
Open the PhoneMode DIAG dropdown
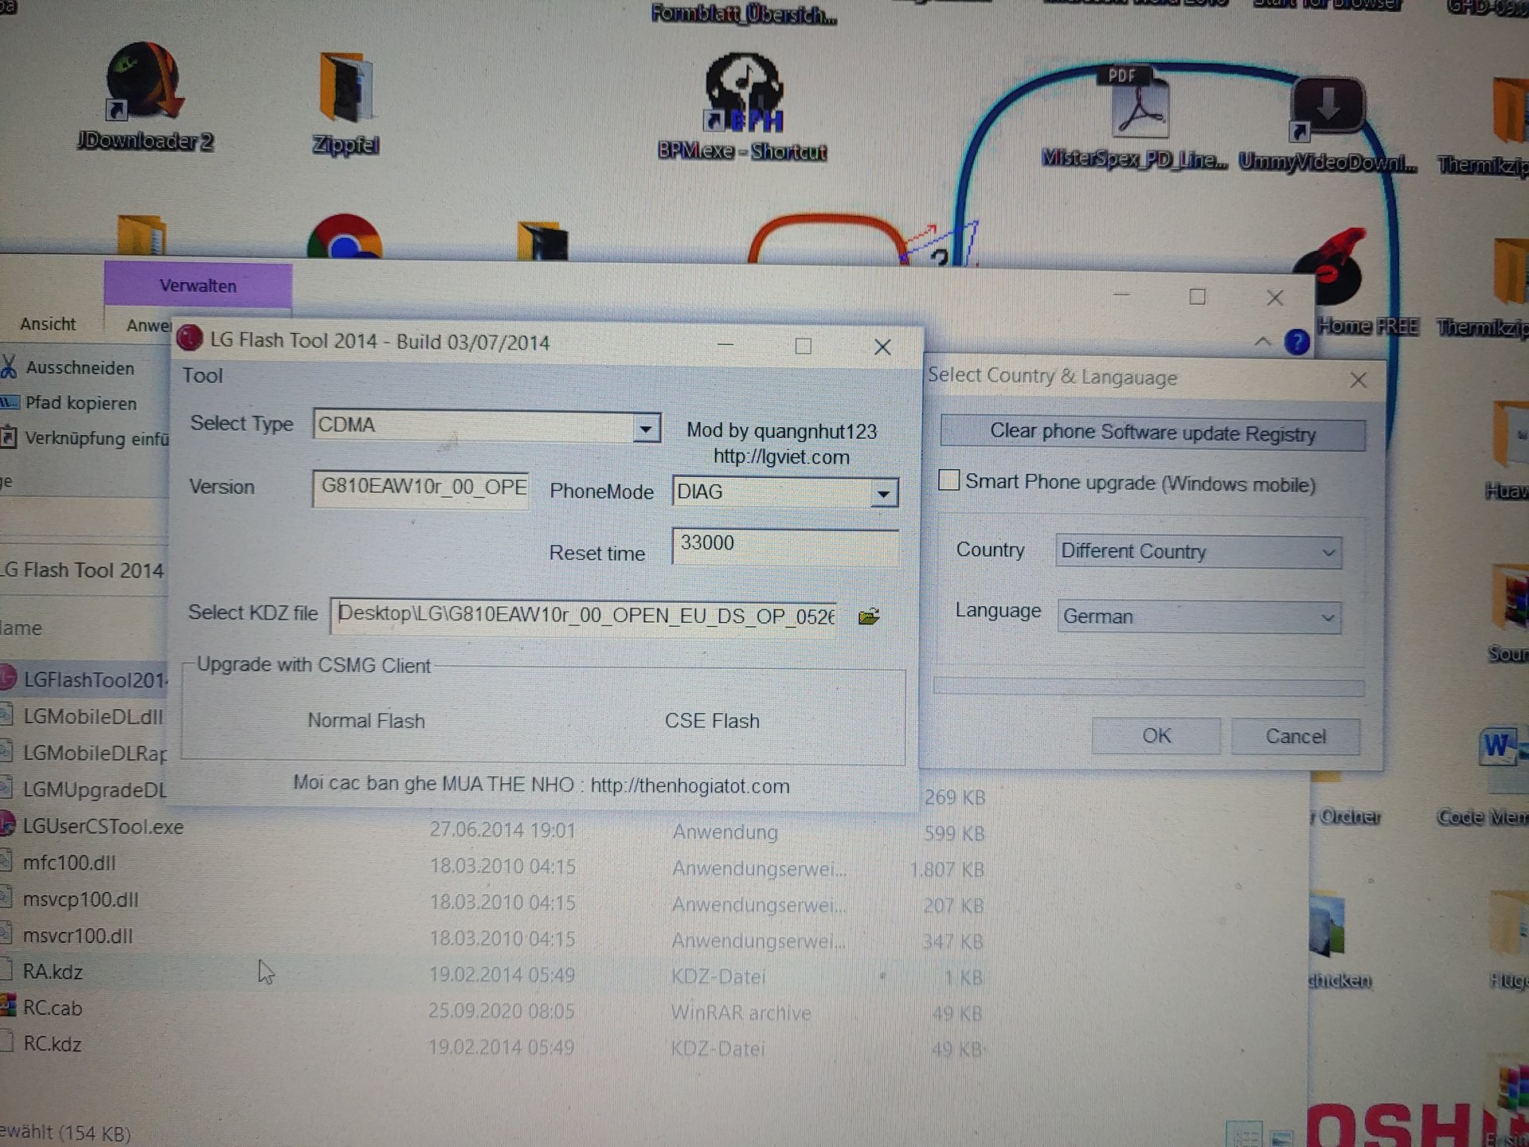[x=883, y=494]
